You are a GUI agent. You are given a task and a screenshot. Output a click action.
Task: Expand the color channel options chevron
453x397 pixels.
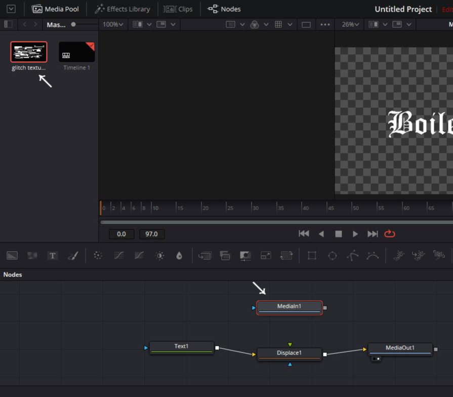pos(266,25)
